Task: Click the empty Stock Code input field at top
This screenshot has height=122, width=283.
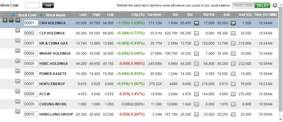Action: pos(32,5)
